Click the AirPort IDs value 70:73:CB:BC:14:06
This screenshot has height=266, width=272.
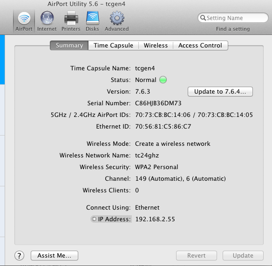(163, 115)
